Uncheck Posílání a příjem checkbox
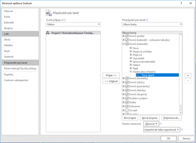 click(127, 98)
